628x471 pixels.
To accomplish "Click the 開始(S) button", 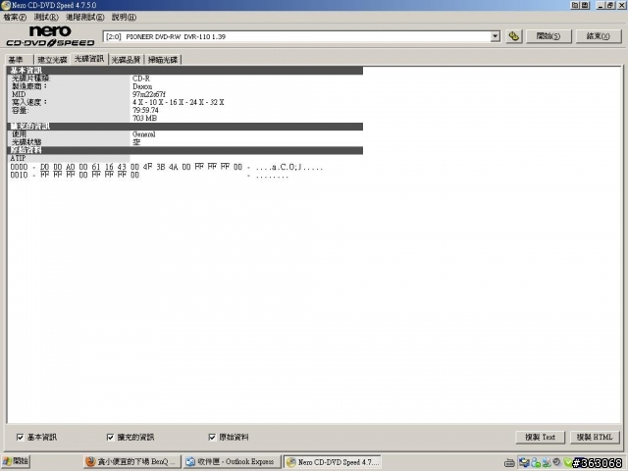I will click(549, 36).
